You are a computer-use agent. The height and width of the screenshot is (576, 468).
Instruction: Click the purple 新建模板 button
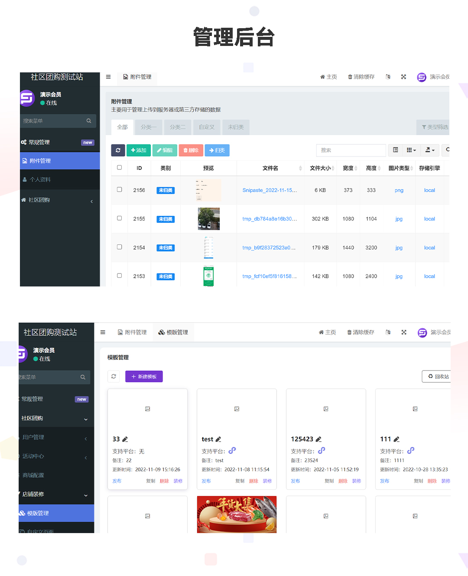pyautogui.click(x=144, y=377)
